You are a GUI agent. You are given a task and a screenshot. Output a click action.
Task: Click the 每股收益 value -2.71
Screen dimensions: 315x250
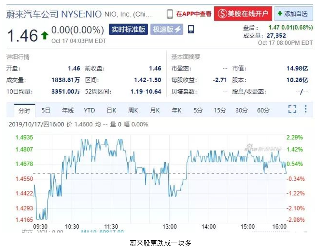click(x=220, y=80)
